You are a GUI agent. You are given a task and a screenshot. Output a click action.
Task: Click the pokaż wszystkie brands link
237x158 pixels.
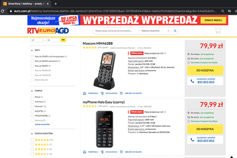42,124
